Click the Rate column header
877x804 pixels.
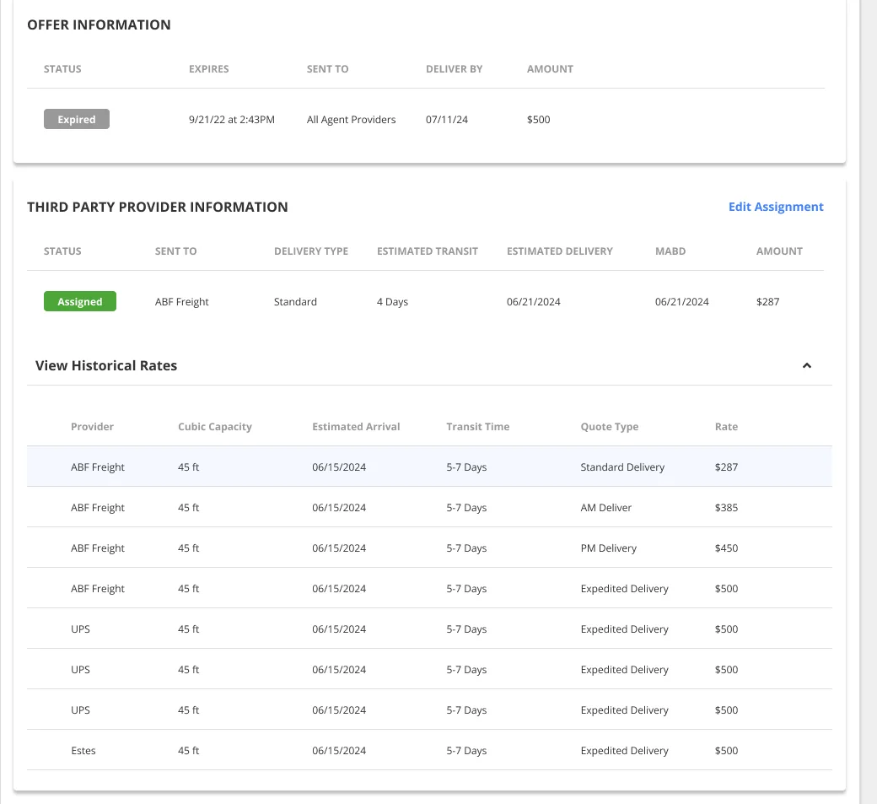(727, 427)
